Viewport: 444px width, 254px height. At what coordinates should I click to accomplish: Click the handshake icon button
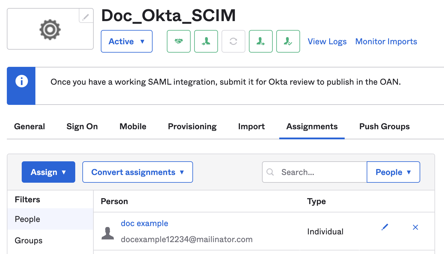(x=178, y=41)
